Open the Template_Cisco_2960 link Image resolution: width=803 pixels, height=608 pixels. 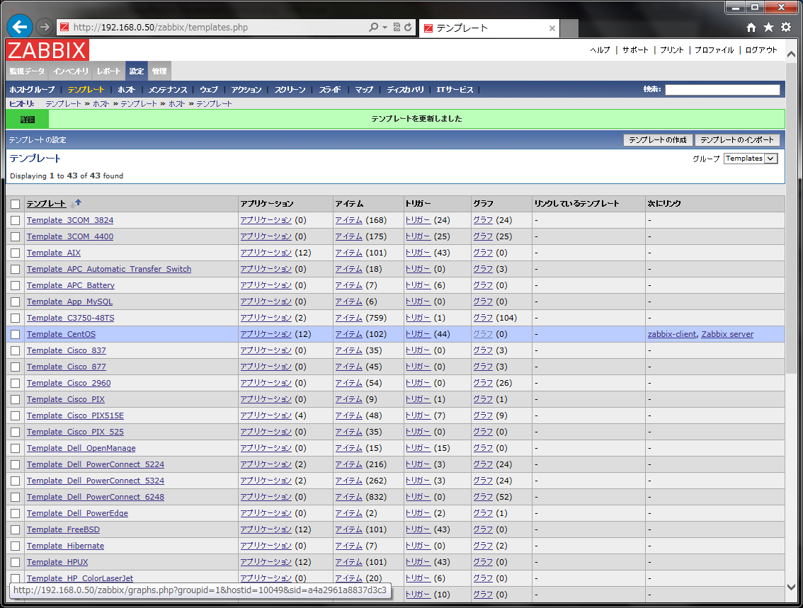coord(69,383)
